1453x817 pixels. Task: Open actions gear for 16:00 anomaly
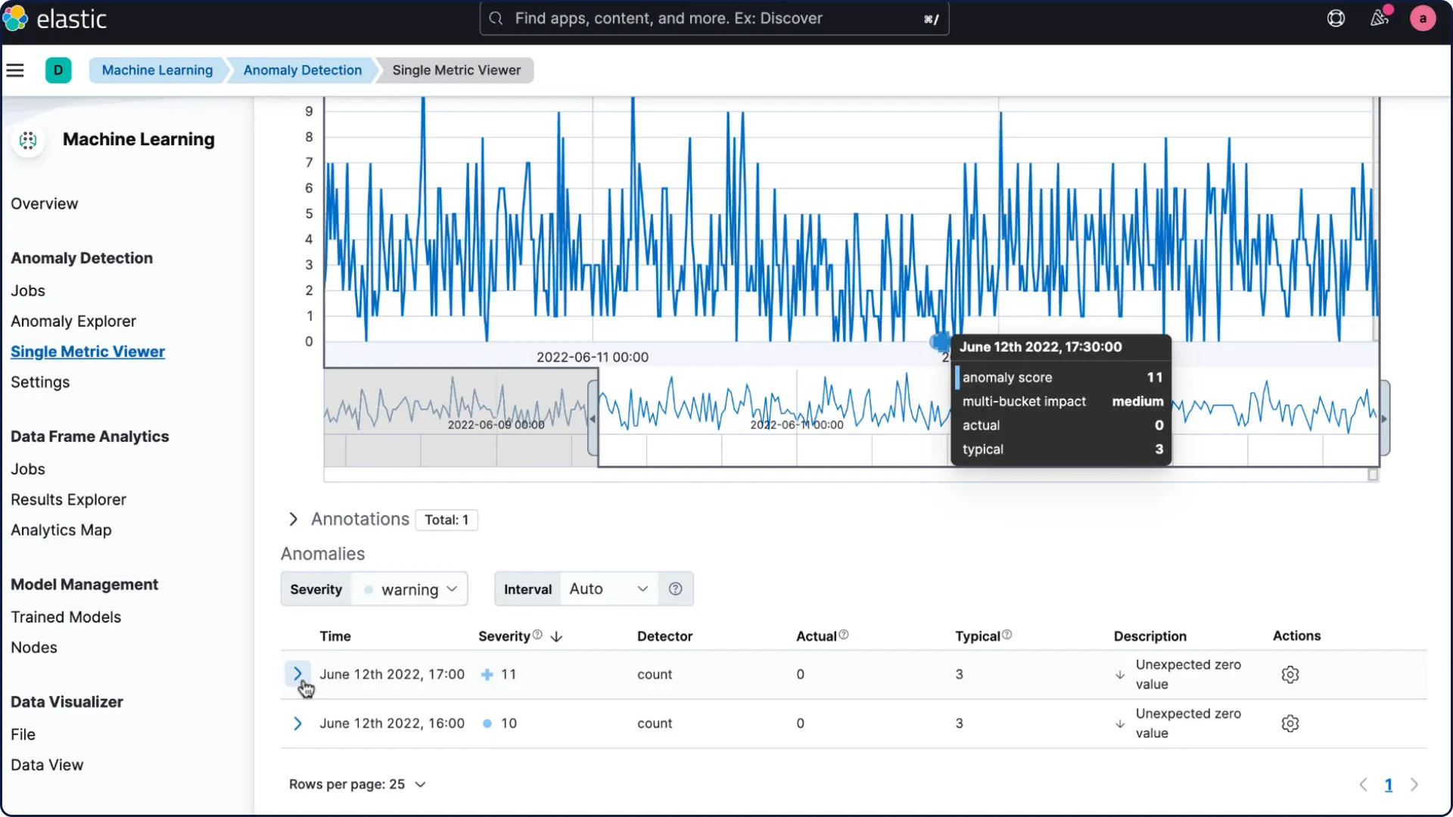(x=1290, y=723)
